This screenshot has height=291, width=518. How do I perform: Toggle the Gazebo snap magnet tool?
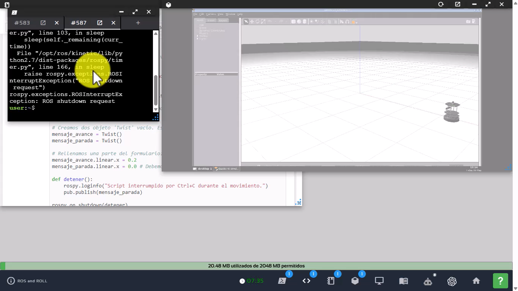[x=347, y=22]
